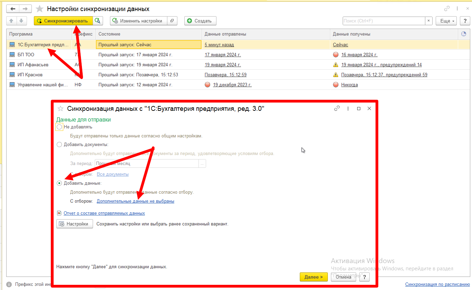Click the Прошлый запуск: Сейчас state cell
The width and height of the screenshot is (472, 290).
[149, 45]
